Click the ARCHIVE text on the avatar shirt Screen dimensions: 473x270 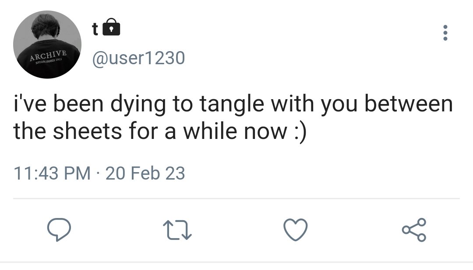click(48, 55)
